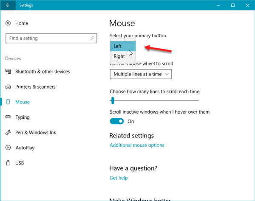255x201 pixels.
Task: Click the Pen & Windows Ink icon
Action: point(8,132)
